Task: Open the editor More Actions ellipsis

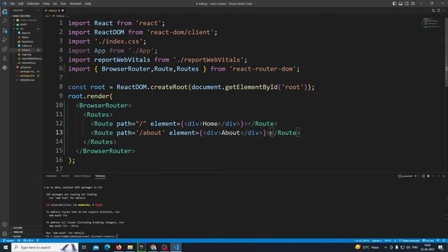Action: point(443,10)
